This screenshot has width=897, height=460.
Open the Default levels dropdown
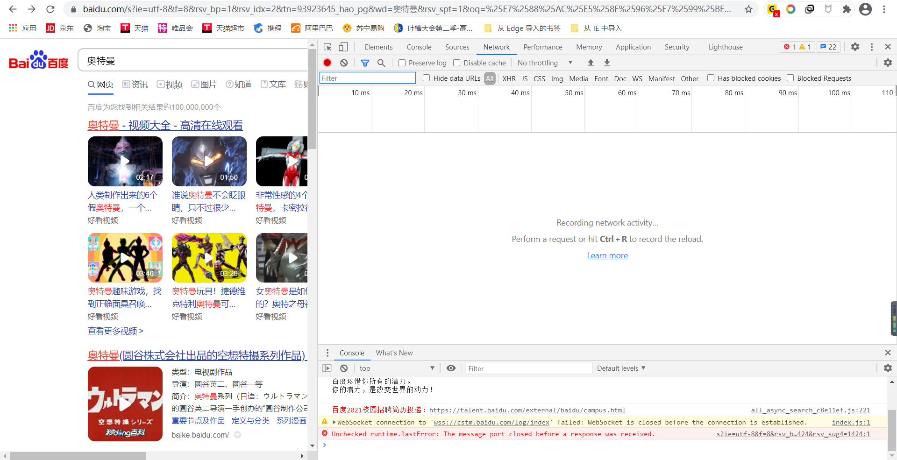[x=621, y=368]
